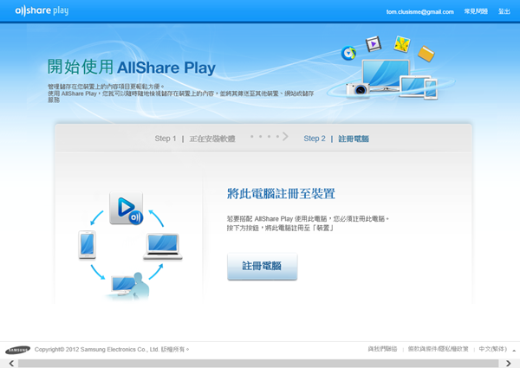
Task: Open the FAQ link in header
Action: coord(476,11)
